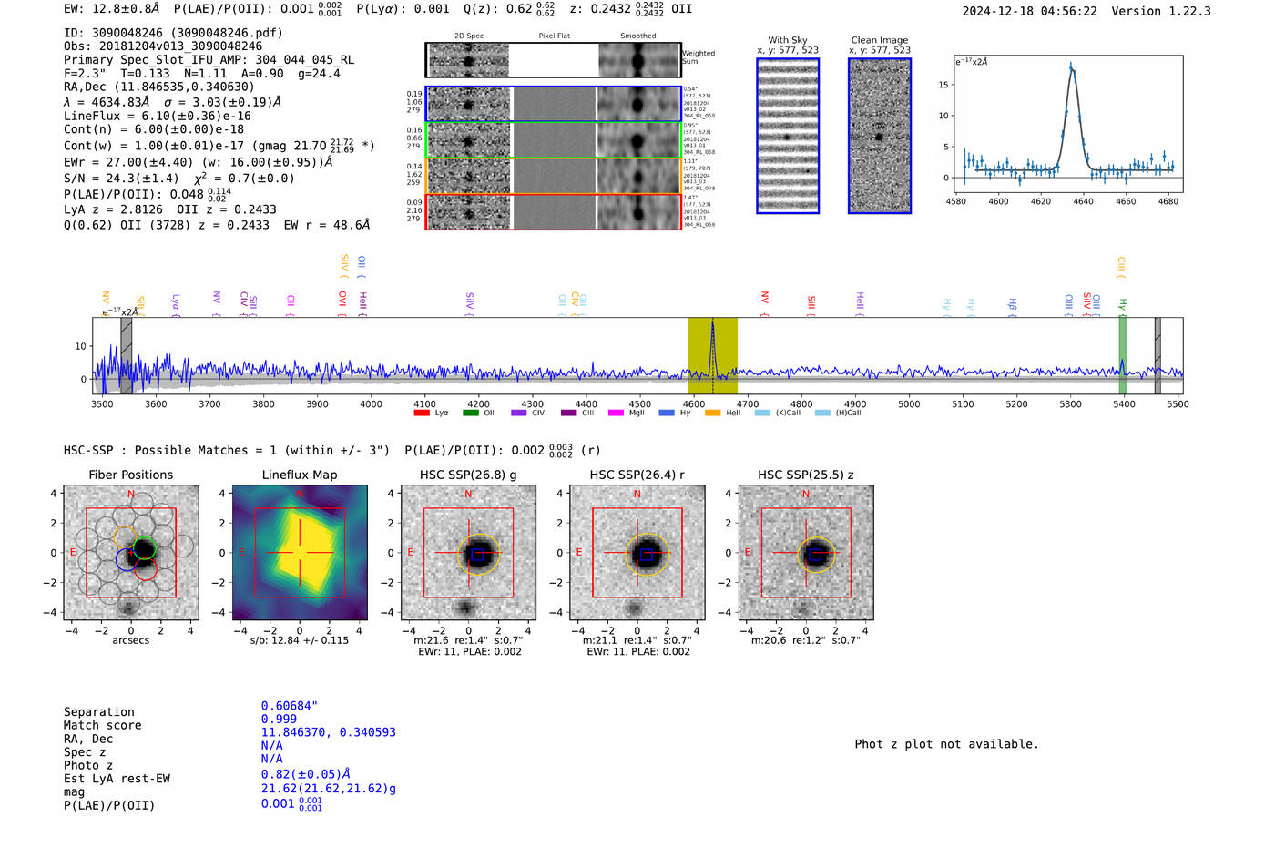The height and width of the screenshot is (868, 1275).
Task: Click the separation value 0.60684"
Action: 290,706
